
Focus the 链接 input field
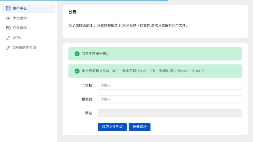(170, 86)
